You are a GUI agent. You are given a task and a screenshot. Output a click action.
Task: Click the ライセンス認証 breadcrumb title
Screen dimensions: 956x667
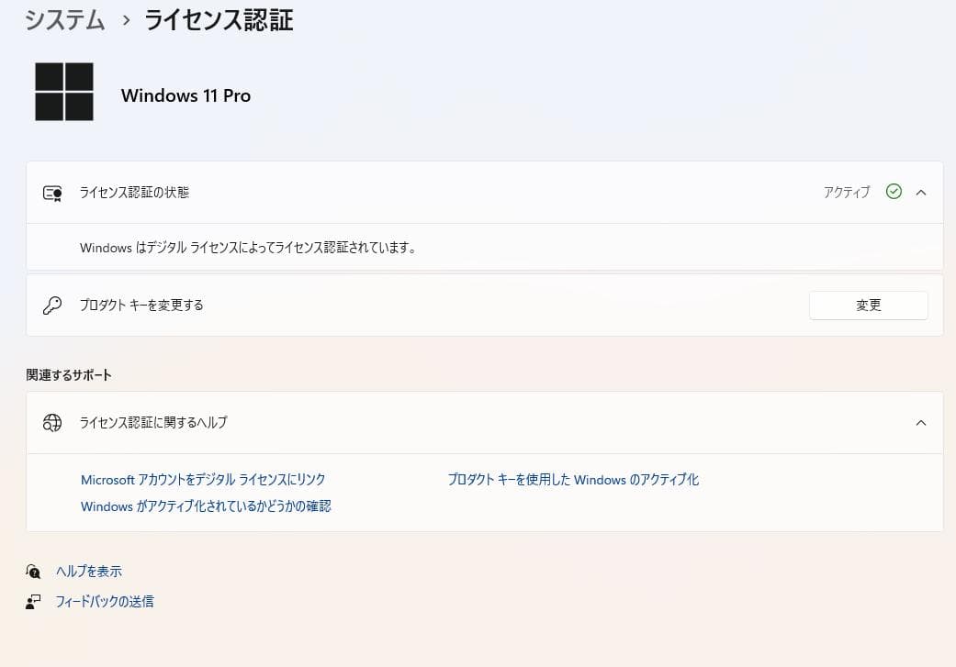[x=219, y=20]
